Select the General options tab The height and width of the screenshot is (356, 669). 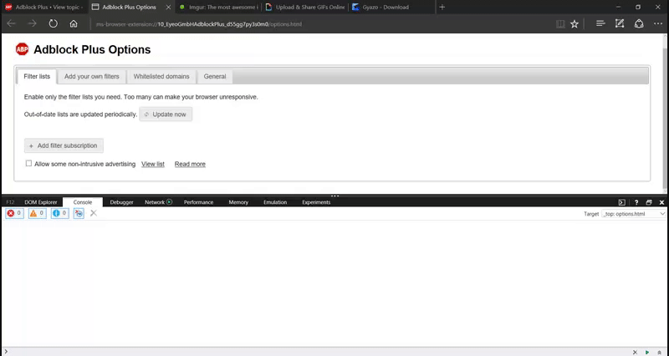[x=215, y=76]
